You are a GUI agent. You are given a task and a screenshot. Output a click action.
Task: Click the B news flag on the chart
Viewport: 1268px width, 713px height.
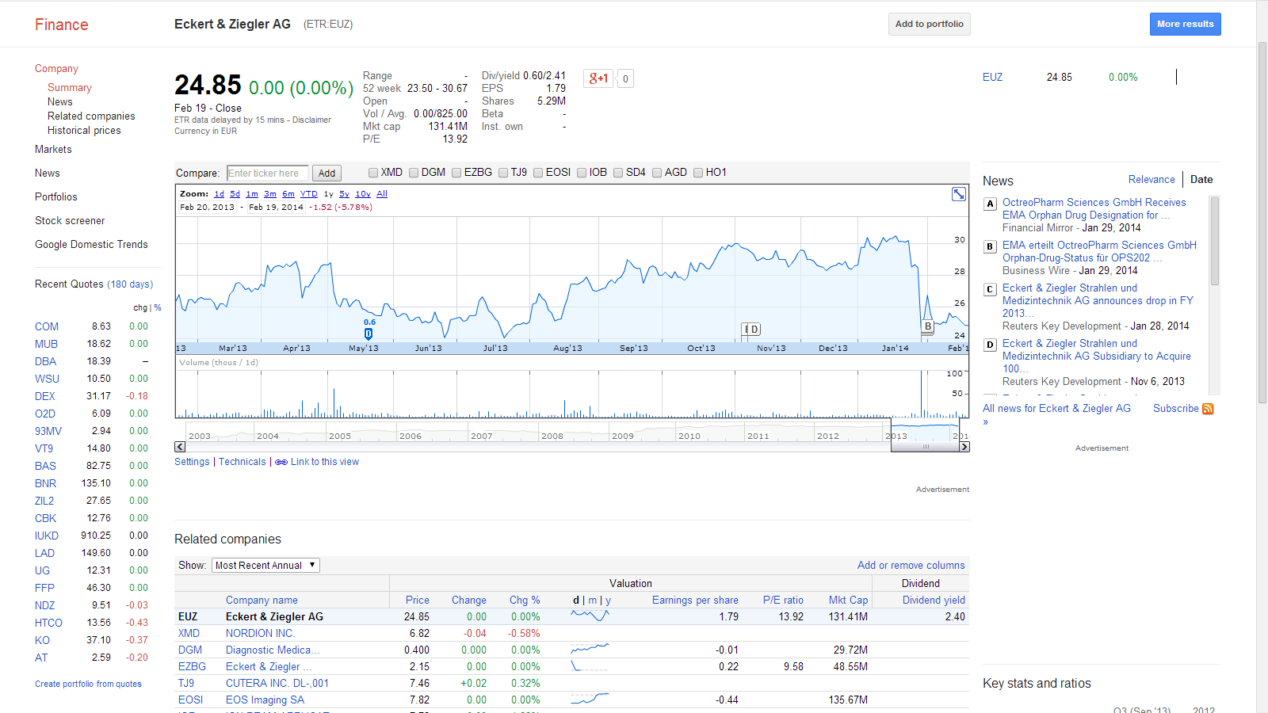[x=928, y=326]
